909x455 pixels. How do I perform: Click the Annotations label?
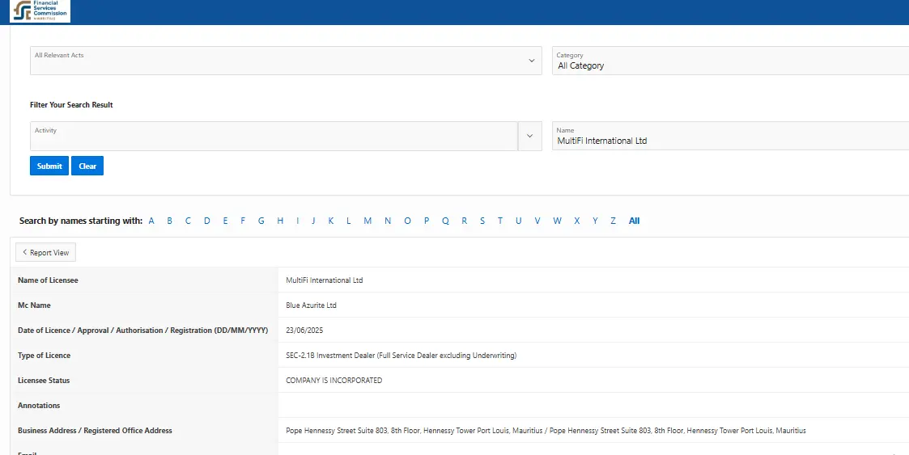(x=39, y=405)
